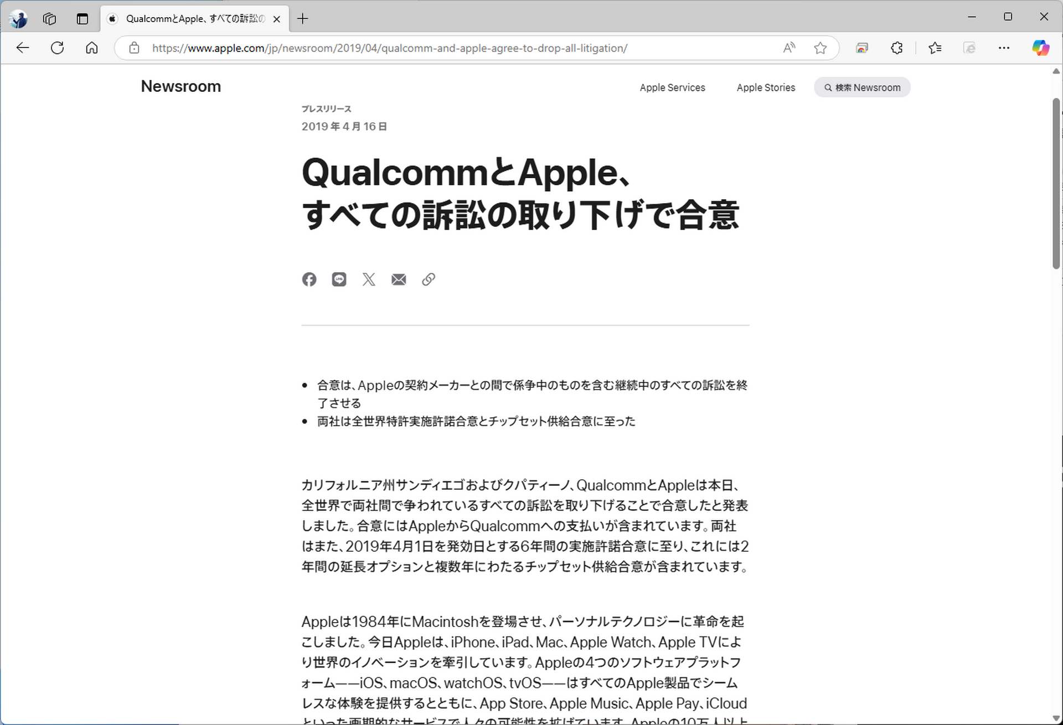Share the article via LINE
The image size is (1063, 725).
(339, 279)
